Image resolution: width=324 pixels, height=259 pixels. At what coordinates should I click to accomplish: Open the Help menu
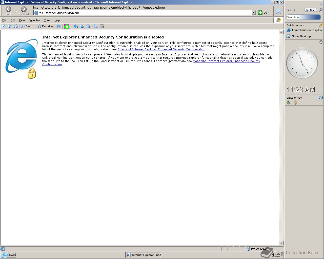[x=57, y=20]
